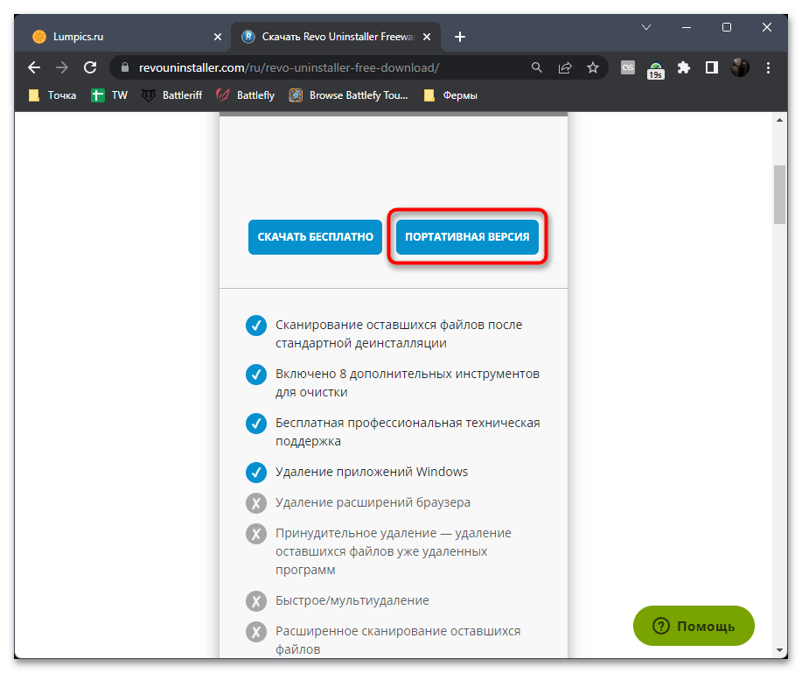The image size is (802, 673).
Task: Toggle the browser side panel icon
Action: (x=712, y=67)
